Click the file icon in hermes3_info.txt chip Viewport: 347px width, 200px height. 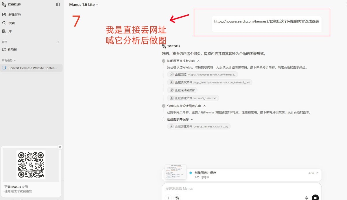(x=171, y=98)
